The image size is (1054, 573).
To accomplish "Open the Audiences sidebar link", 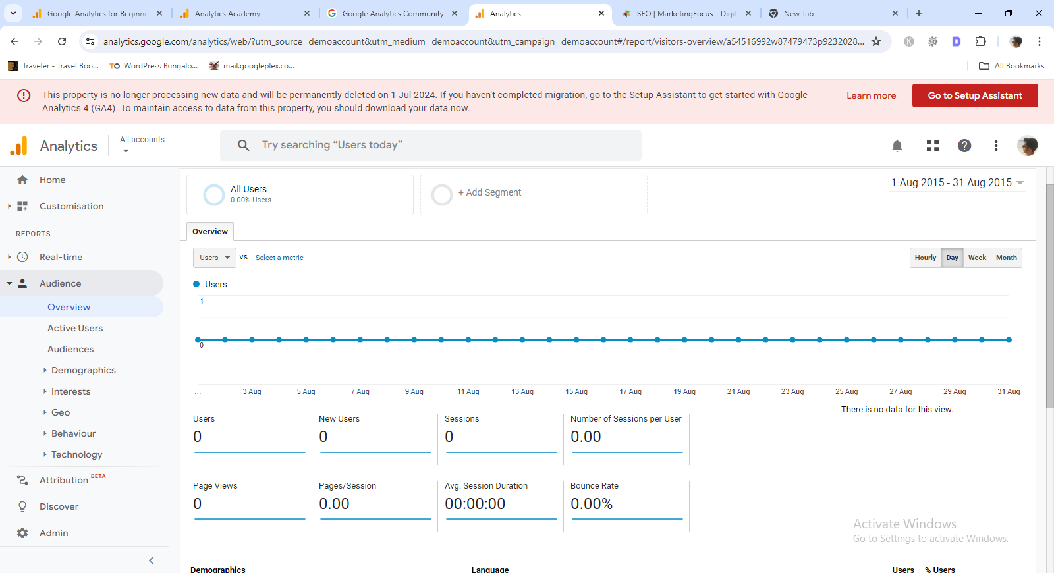I will (70, 349).
